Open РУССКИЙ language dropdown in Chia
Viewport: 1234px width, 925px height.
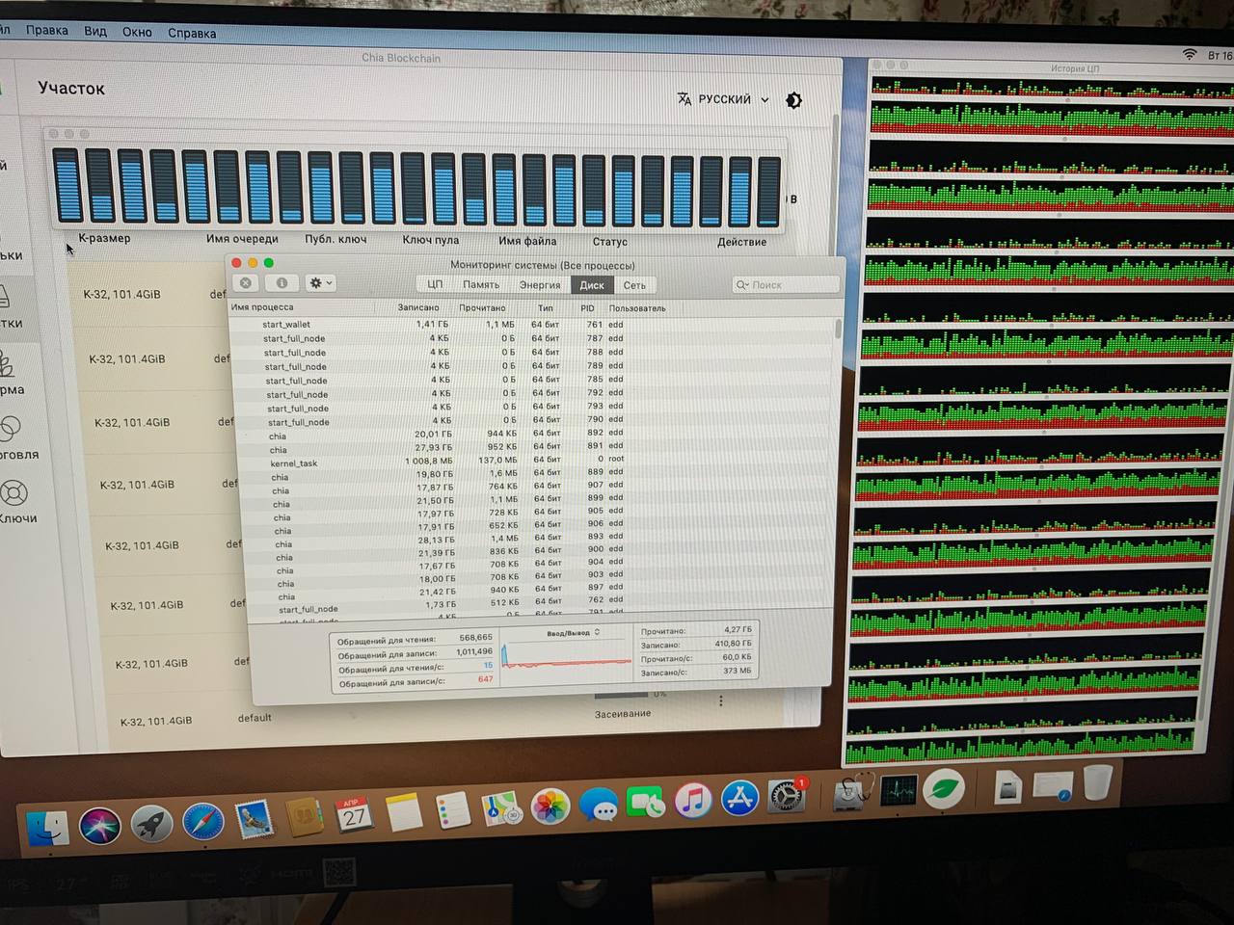coord(724,99)
